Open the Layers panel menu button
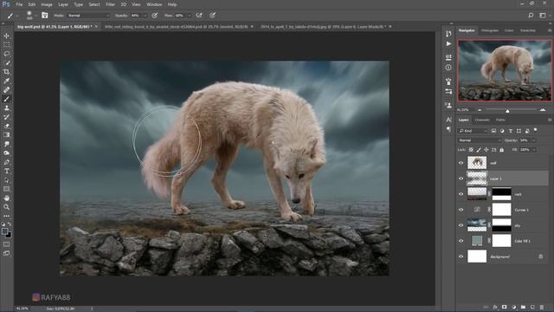554x312 pixels. pyautogui.click(x=550, y=120)
